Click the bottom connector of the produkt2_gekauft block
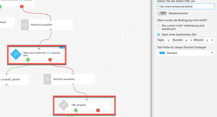 click(6, 85)
